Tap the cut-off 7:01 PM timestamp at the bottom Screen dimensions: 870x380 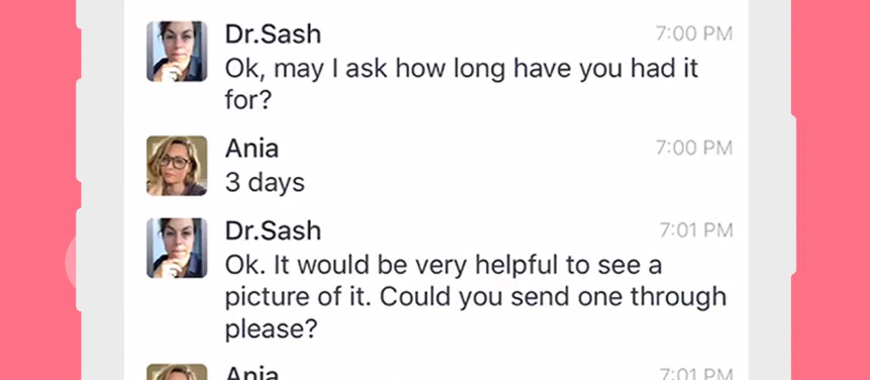696,374
